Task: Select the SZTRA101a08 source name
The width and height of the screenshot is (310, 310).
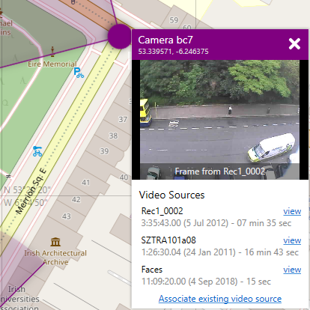Action: click(x=168, y=240)
